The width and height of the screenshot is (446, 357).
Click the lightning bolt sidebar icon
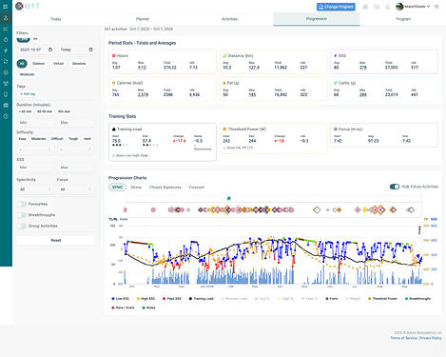click(x=6, y=50)
